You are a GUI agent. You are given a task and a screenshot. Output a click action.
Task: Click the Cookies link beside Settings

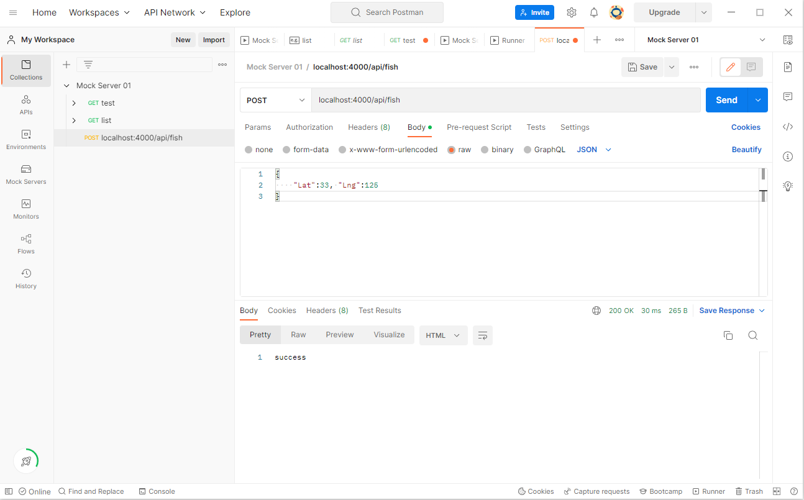coord(746,127)
